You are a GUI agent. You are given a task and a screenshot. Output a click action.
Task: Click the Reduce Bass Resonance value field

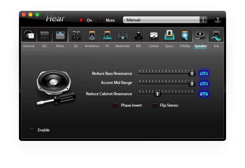(204, 73)
